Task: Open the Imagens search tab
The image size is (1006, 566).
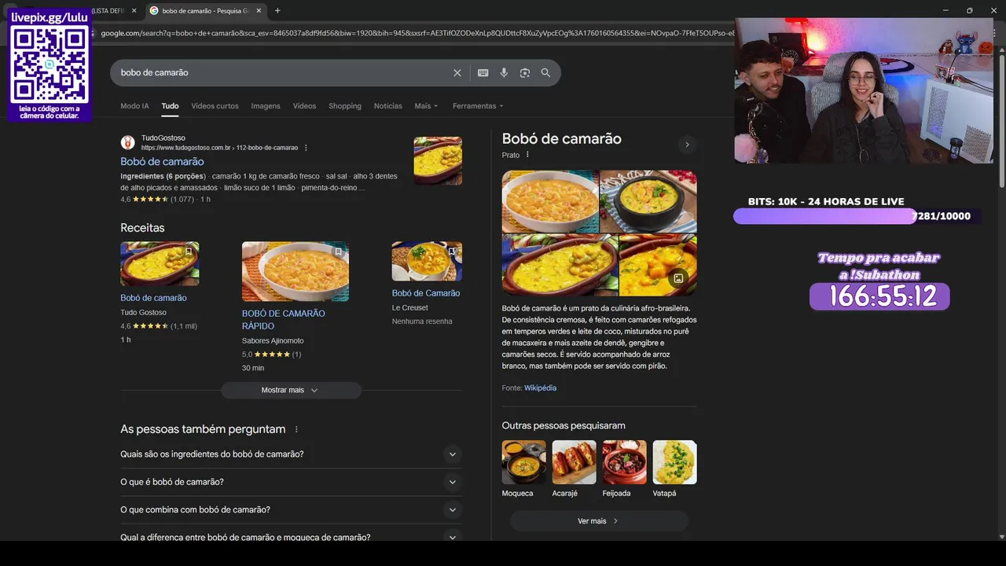Action: [266, 106]
